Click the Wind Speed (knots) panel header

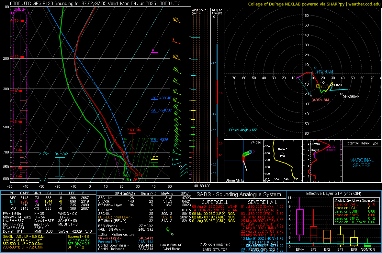(199, 11)
